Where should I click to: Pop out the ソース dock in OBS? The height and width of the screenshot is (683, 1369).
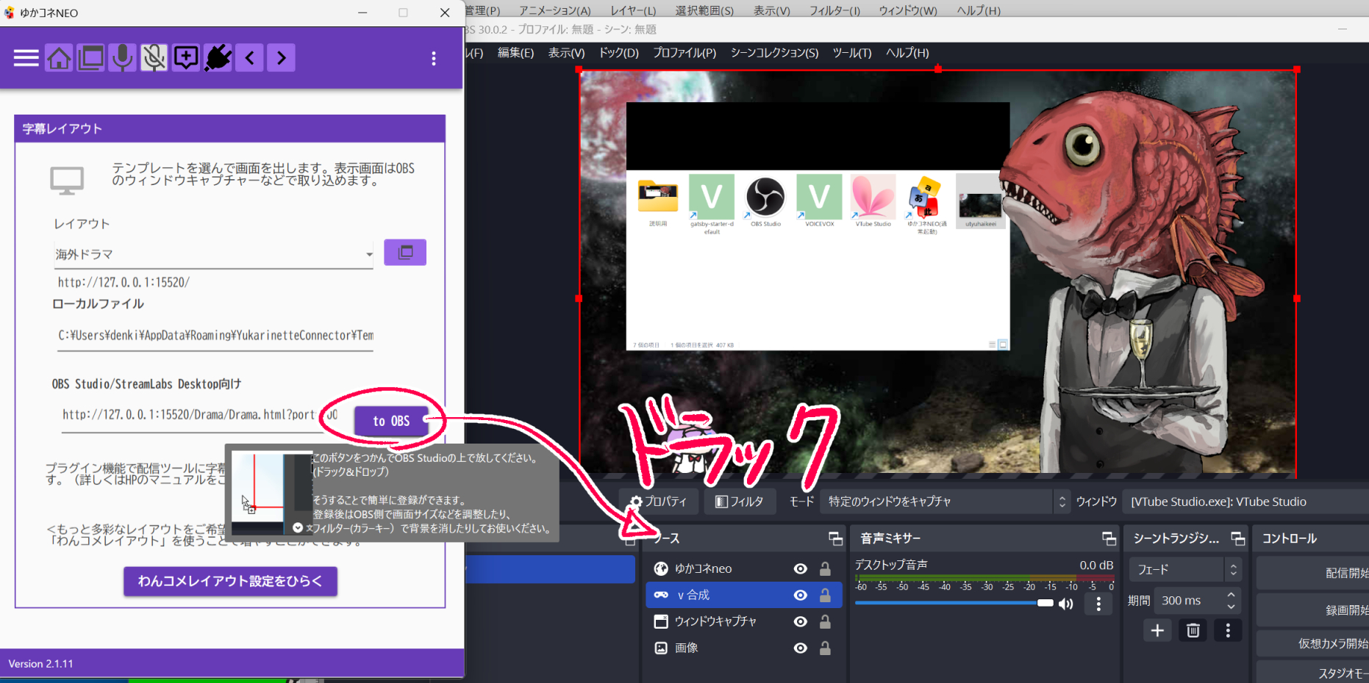click(836, 538)
